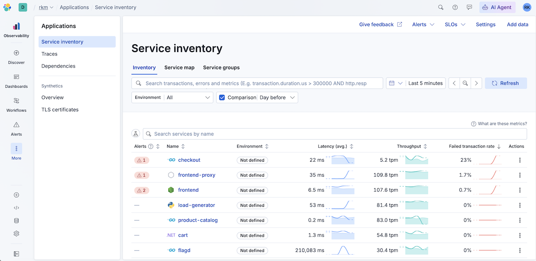Viewport: 536px width, 261px height.
Task: Open actions menu for product-catalog row
Action: point(520,220)
